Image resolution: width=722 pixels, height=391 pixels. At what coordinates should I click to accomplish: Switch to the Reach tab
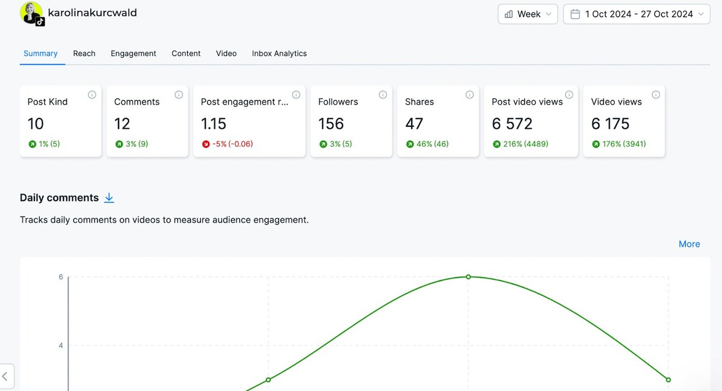(x=84, y=54)
